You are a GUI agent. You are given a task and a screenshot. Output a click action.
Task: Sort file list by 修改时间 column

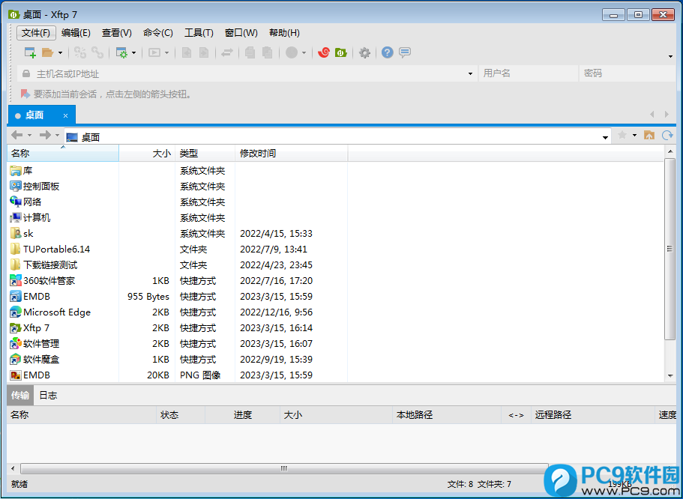[291, 154]
